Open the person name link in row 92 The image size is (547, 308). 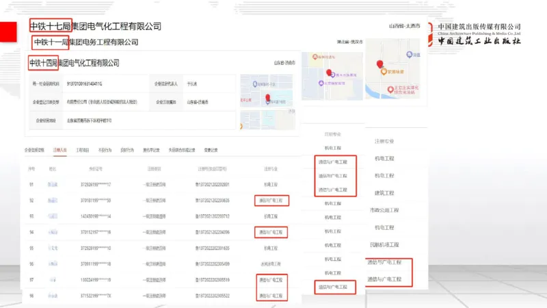click(x=53, y=201)
